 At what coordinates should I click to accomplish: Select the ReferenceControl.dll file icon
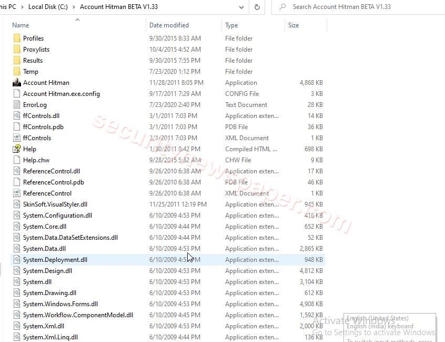(x=17, y=171)
